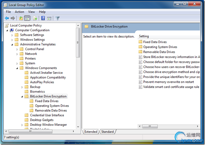
Task: Select Operating System Drives tree item
Action: coord(52,106)
